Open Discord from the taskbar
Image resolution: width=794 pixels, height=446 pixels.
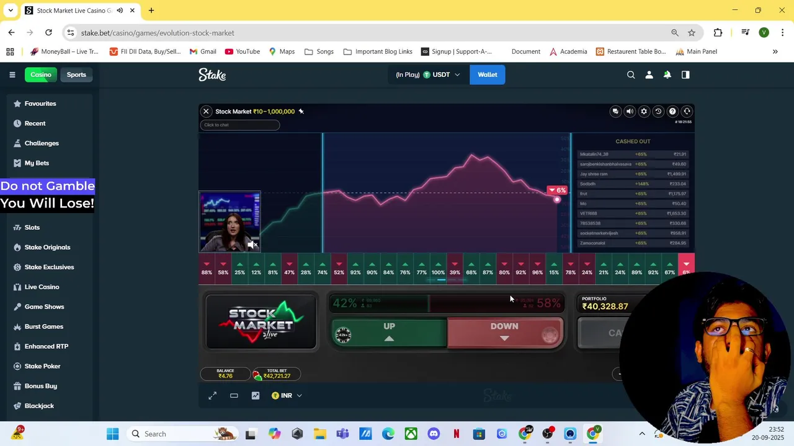434,434
